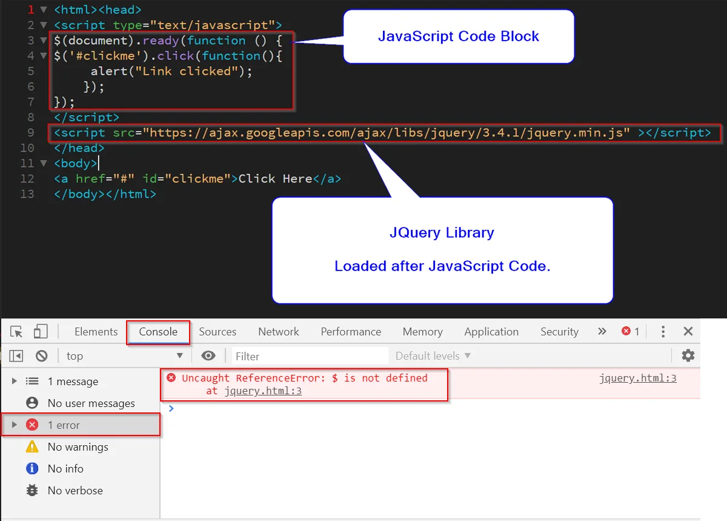Image resolution: width=727 pixels, height=521 pixels.
Task: Click the message list icon
Action: [x=32, y=382]
